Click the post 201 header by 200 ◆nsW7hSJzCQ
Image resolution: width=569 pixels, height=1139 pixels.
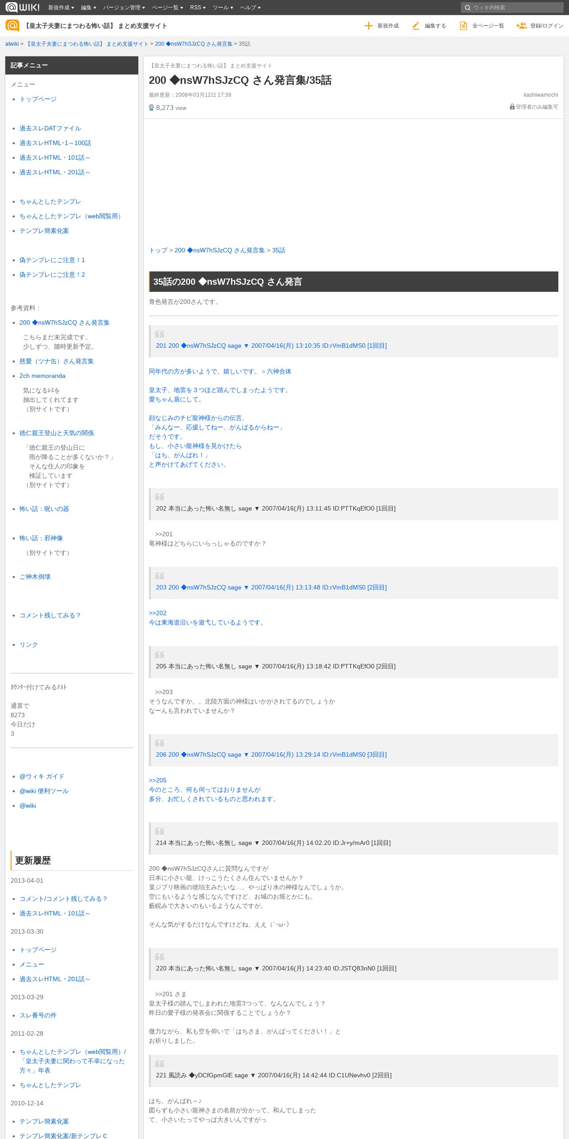(x=271, y=346)
